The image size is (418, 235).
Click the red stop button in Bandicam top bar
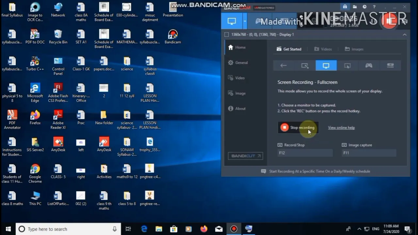click(x=389, y=21)
